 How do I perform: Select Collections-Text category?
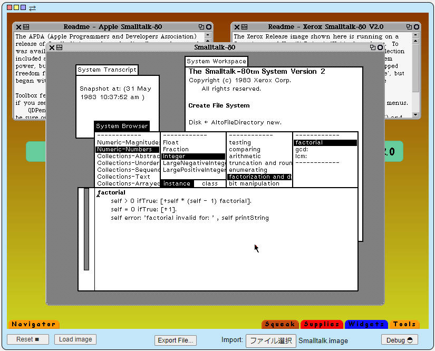(128, 177)
